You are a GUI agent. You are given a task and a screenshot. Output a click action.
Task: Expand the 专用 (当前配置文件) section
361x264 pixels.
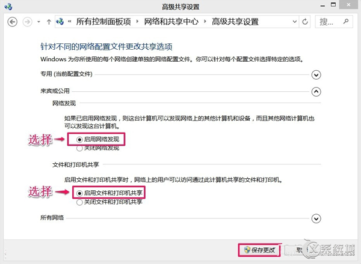click(x=316, y=75)
